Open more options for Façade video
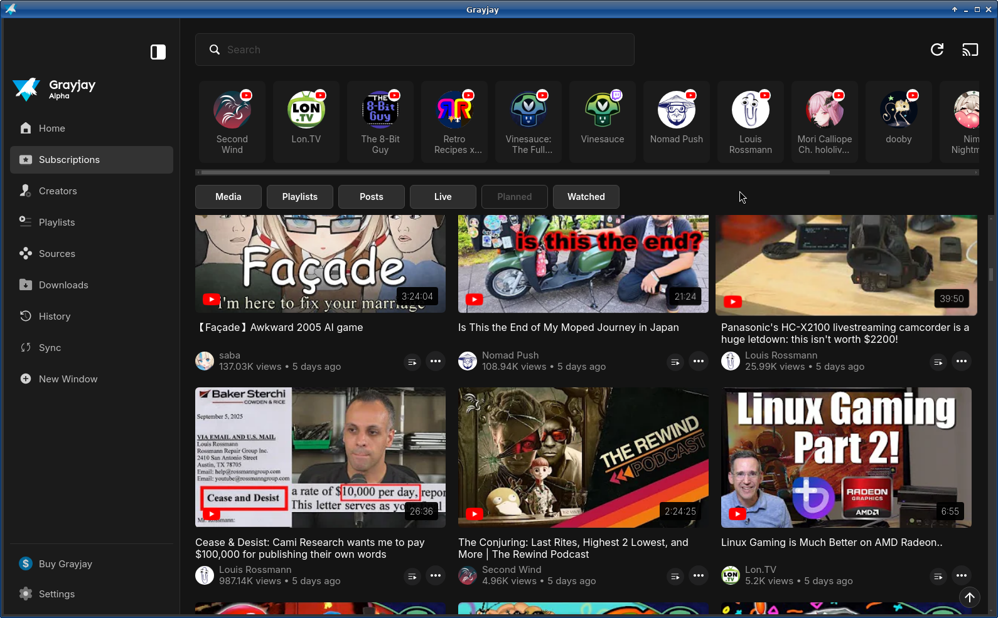 (436, 362)
